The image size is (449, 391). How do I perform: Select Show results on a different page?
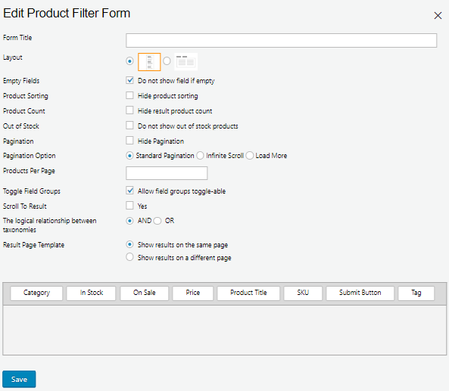pyautogui.click(x=129, y=257)
